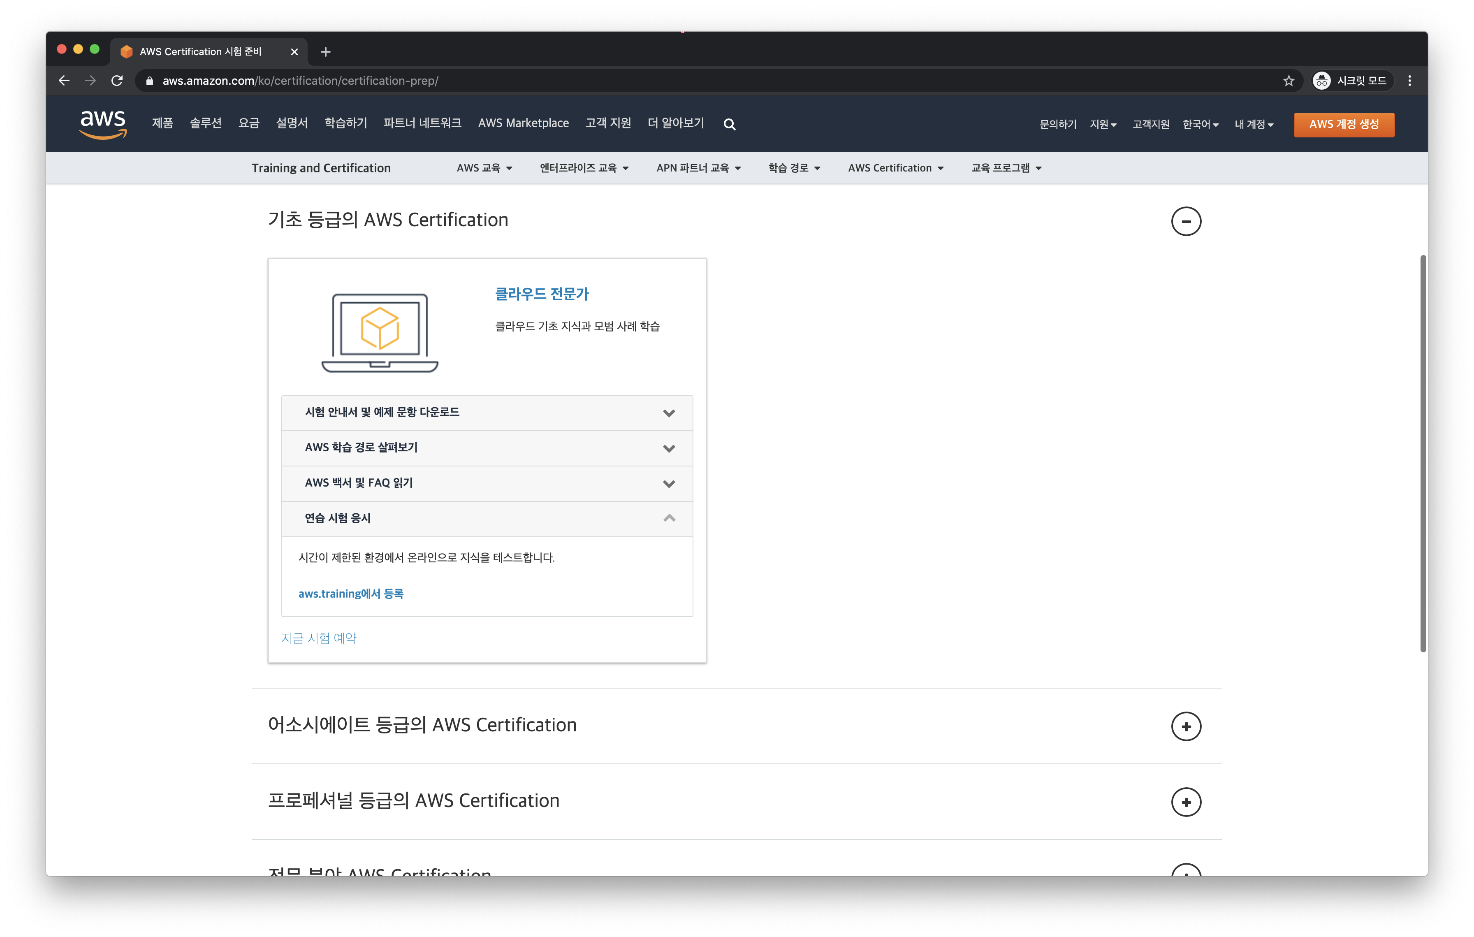Open Chrome three-dot menu
The height and width of the screenshot is (937, 1474).
pos(1409,81)
